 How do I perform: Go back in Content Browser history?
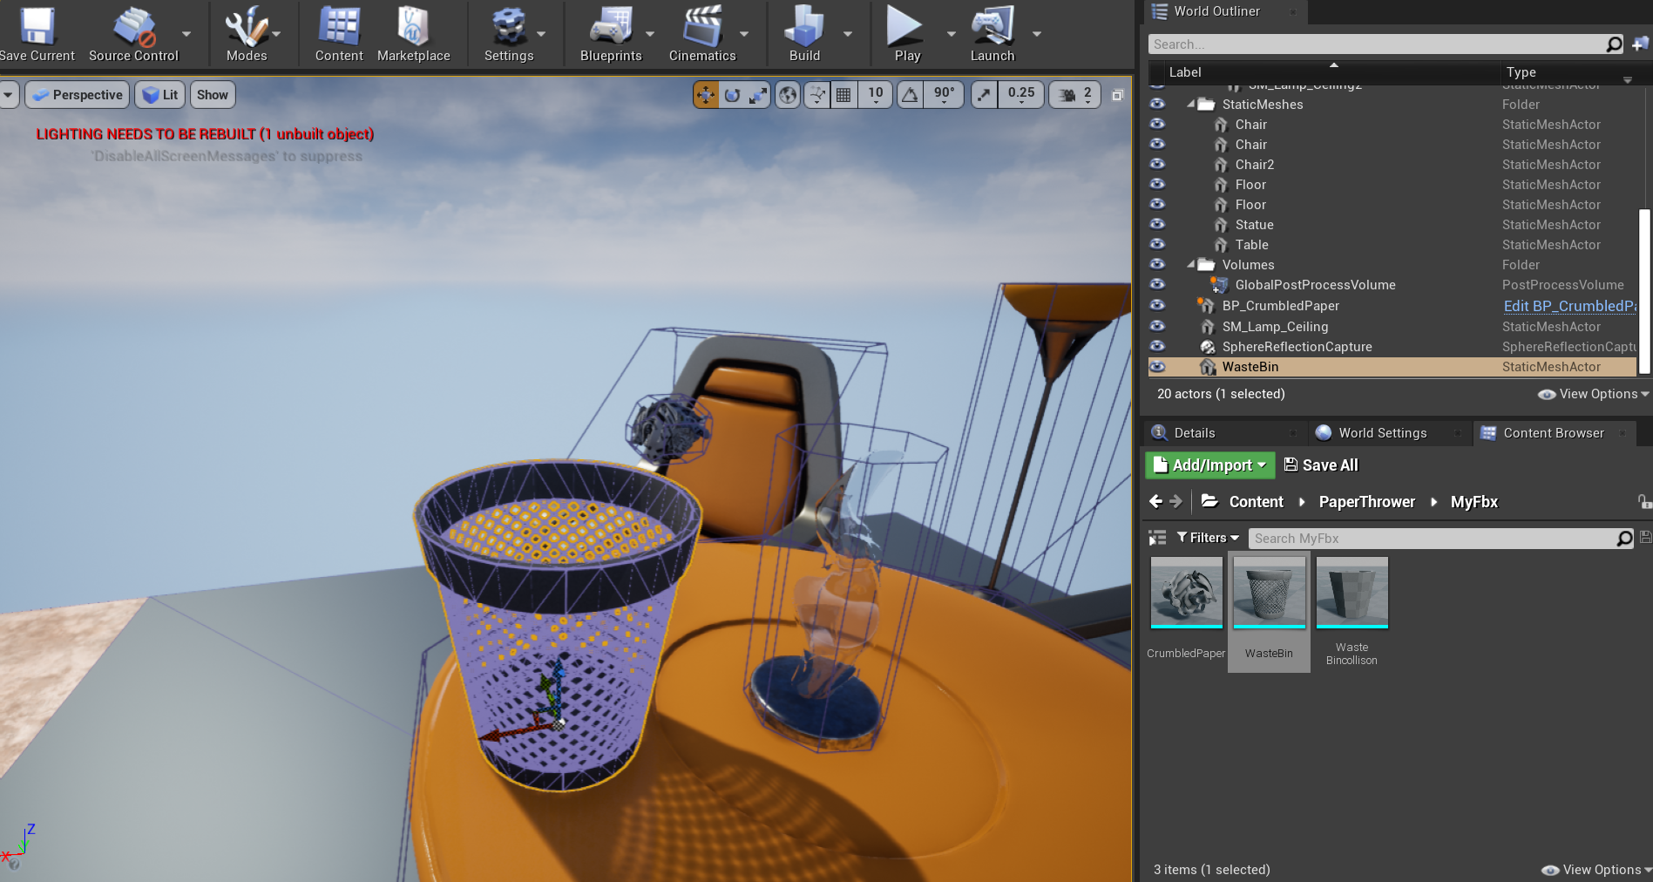1155,502
